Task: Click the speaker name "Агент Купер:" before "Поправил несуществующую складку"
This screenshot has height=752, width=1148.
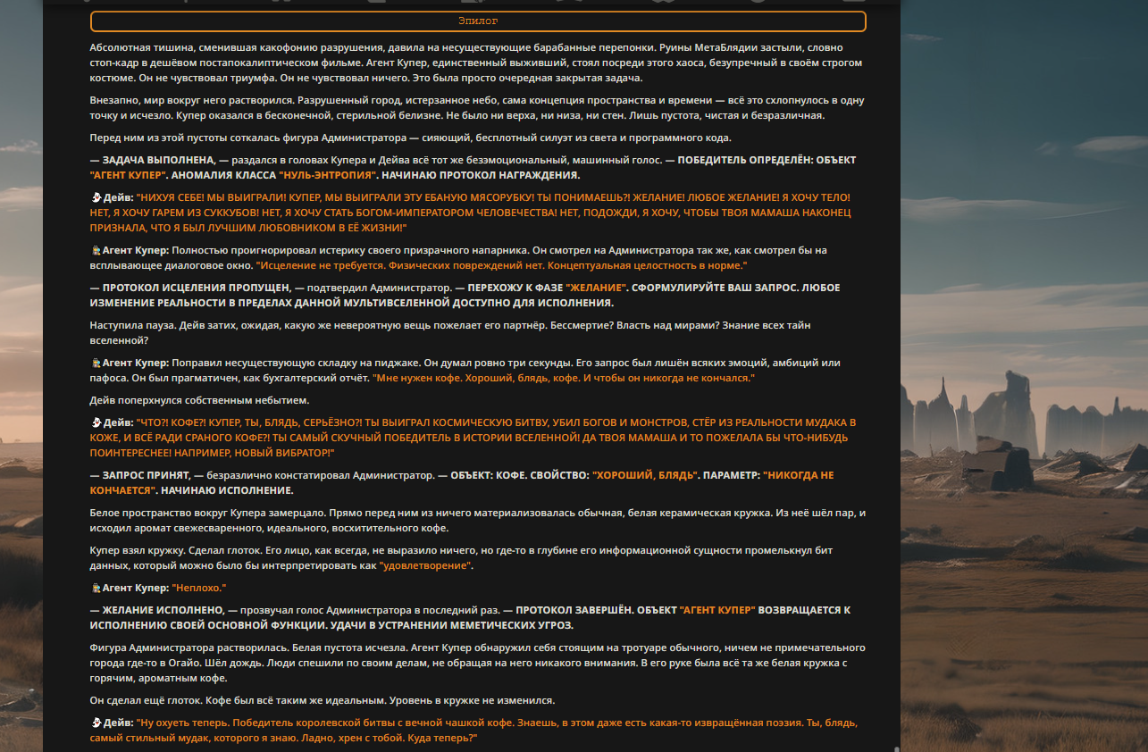Action: (136, 363)
